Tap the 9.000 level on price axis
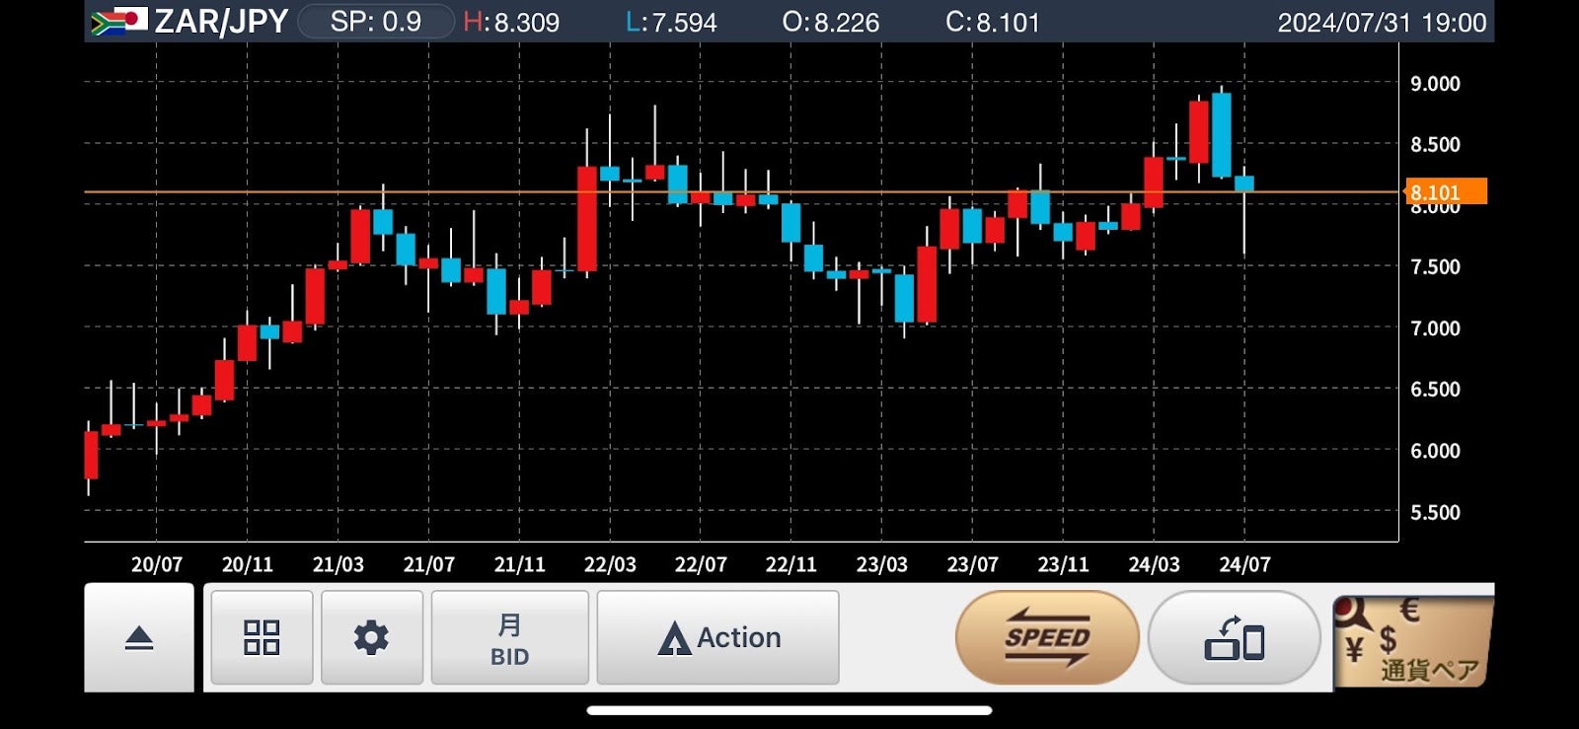The height and width of the screenshot is (729, 1579). pos(1434,84)
